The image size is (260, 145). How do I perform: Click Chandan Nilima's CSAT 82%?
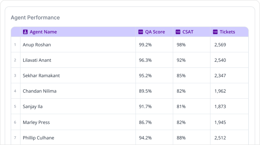click(181, 91)
